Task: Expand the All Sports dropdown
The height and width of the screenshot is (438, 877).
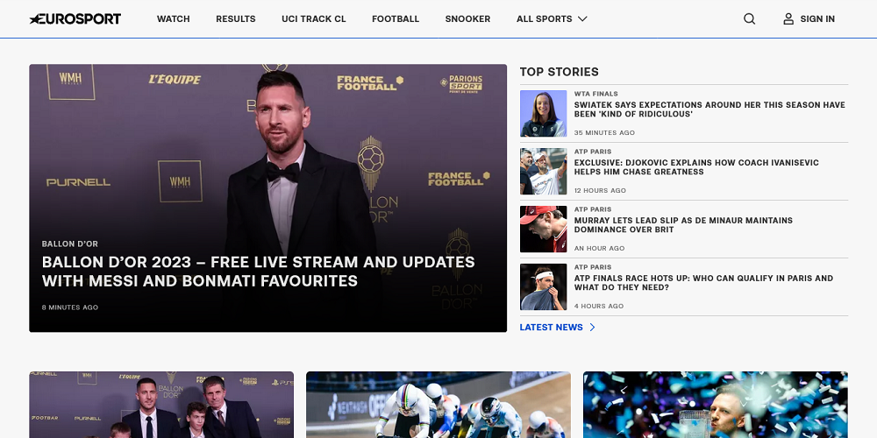Action: [552, 19]
